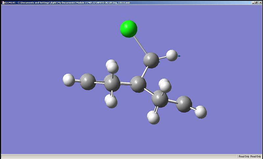Minimize the G1:M1:V1 molecule window
263x159 pixels.
(253, 3)
